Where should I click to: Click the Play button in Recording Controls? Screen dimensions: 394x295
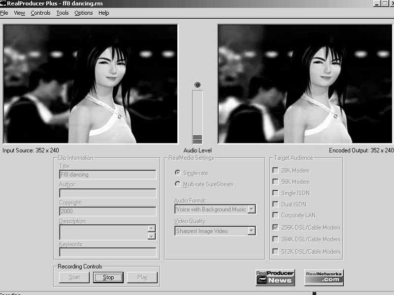[x=142, y=277]
